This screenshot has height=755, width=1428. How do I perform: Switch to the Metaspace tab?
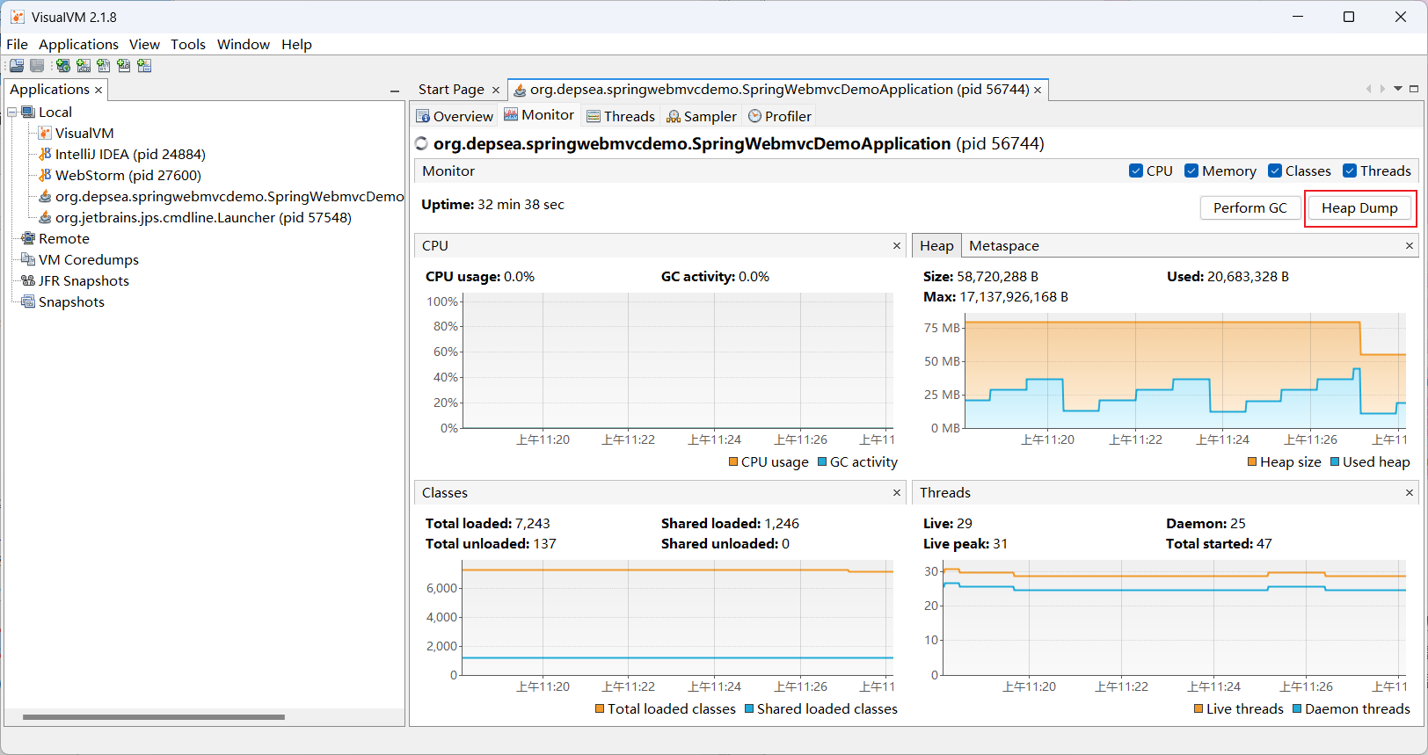1003,246
